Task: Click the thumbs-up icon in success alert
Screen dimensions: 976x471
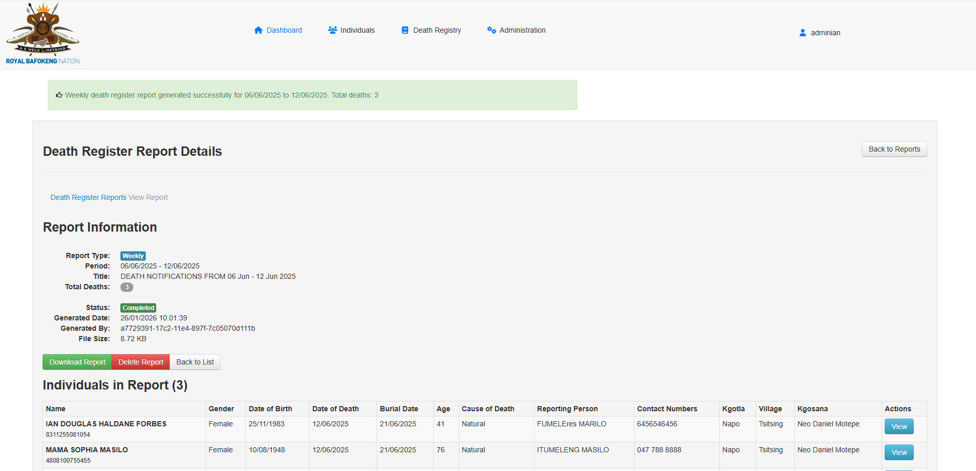Action: point(59,95)
